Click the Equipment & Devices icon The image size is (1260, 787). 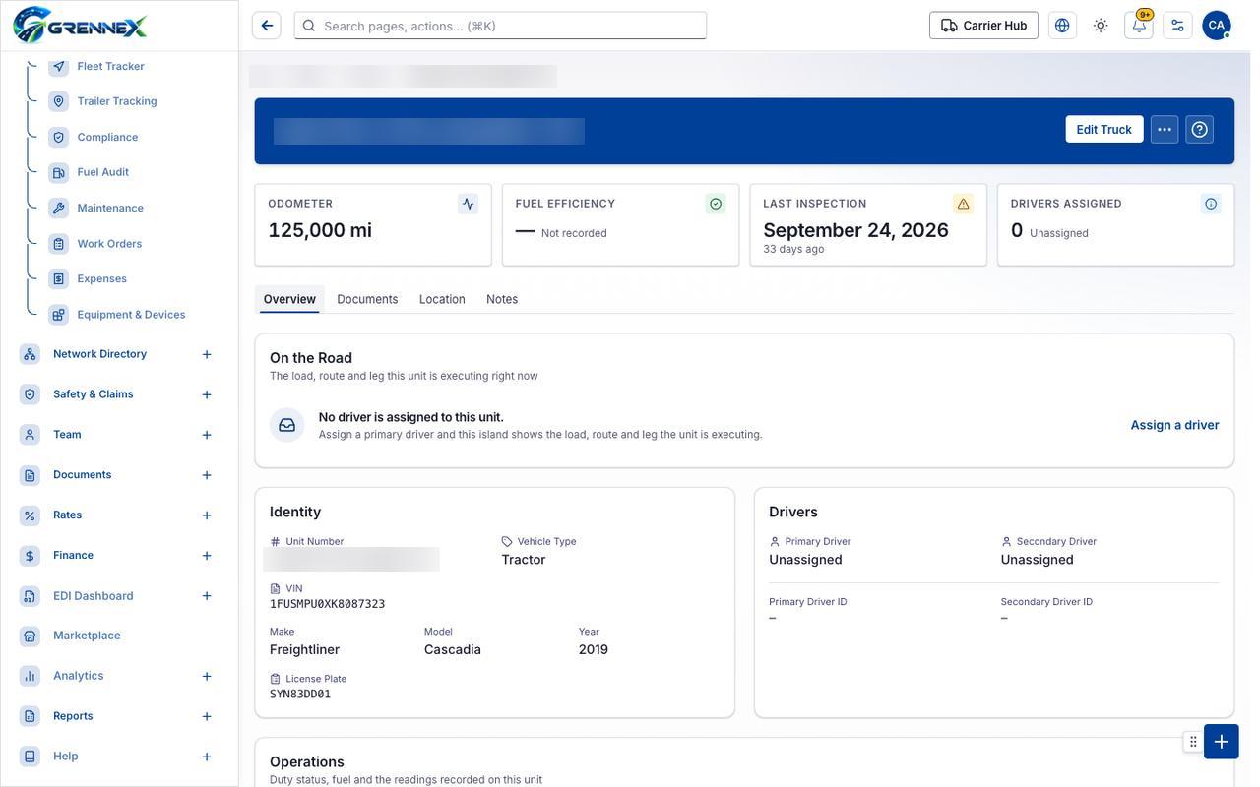[59, 314]
